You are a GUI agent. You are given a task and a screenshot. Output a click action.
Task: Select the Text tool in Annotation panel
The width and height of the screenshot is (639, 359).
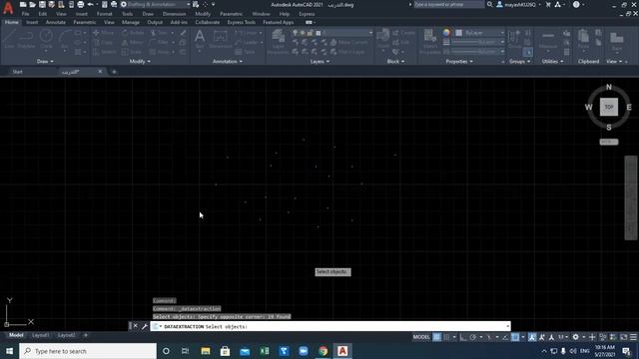tap(200, 40)
